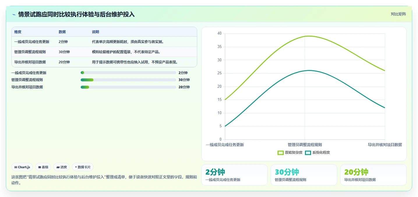Select the 数据卡片 chip

(x=83, y=167)
